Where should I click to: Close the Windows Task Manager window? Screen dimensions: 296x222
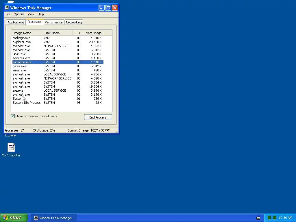(115, 8)
